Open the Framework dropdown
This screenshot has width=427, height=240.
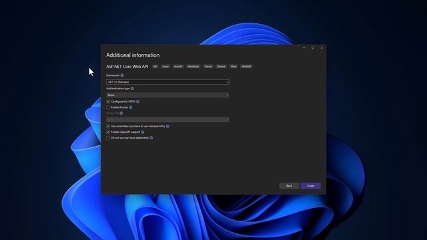click(167, 82)
